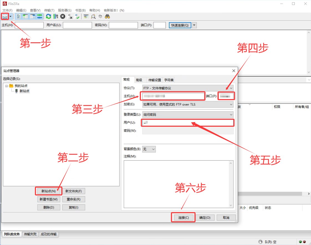The height and width of the screenshot is (245, 311).
Task: Click the quickconnect 用户名(U) input field
Action: (x=77, y=25)
